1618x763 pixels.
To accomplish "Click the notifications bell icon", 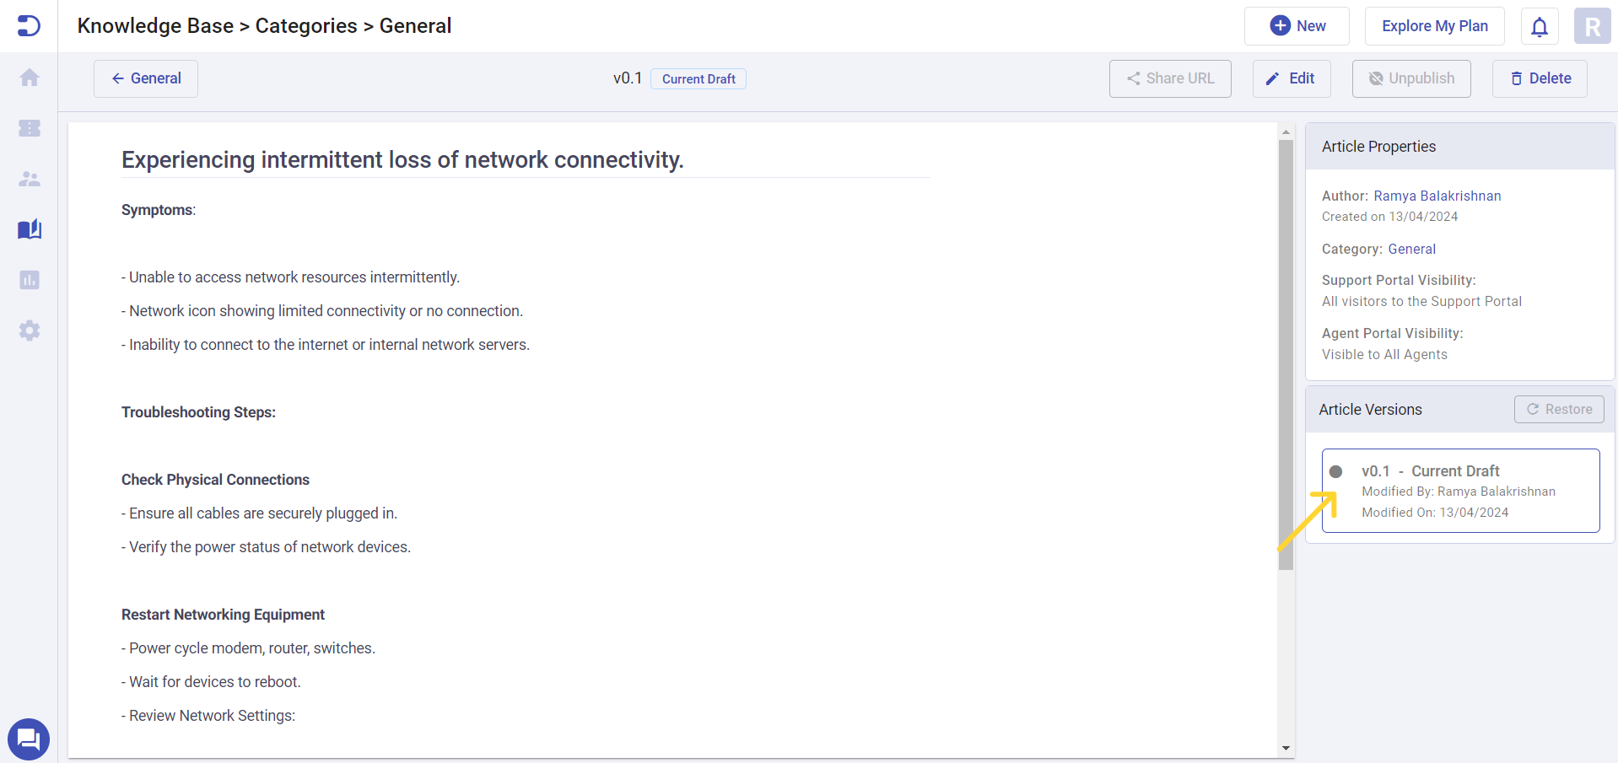I will (1539, 27).
